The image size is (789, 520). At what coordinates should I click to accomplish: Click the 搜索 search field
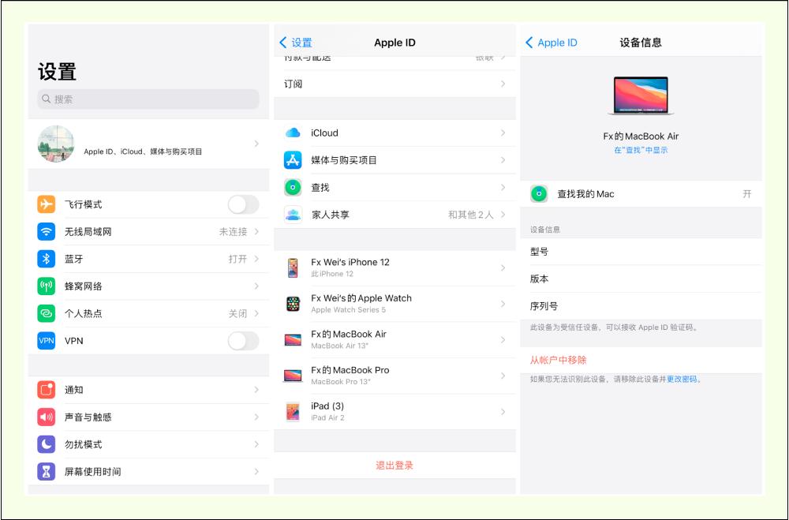point(150,99)
